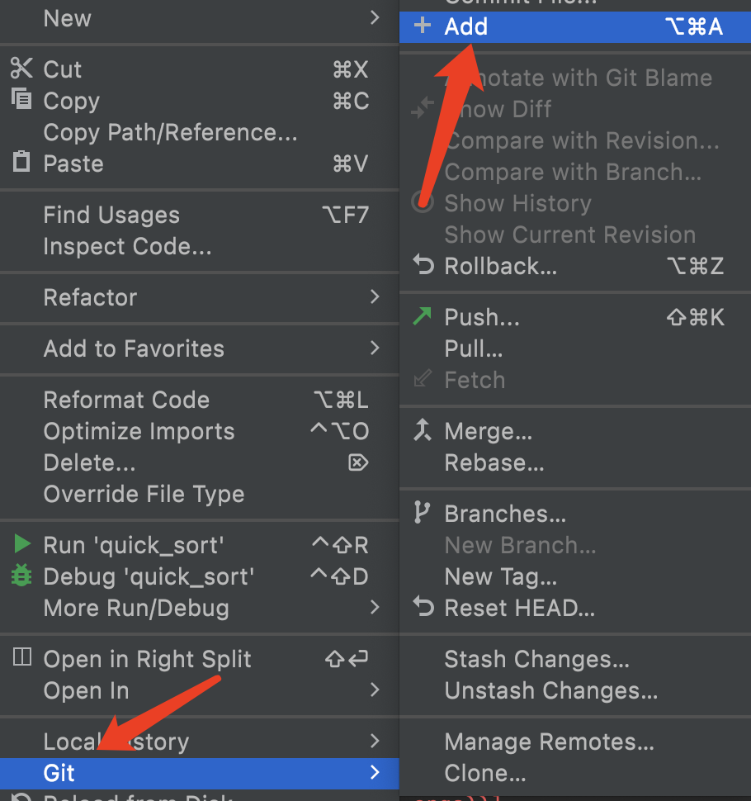Expand the Add to Favorites submenu
Screen dimensions: 751x801
click(375, 348)
